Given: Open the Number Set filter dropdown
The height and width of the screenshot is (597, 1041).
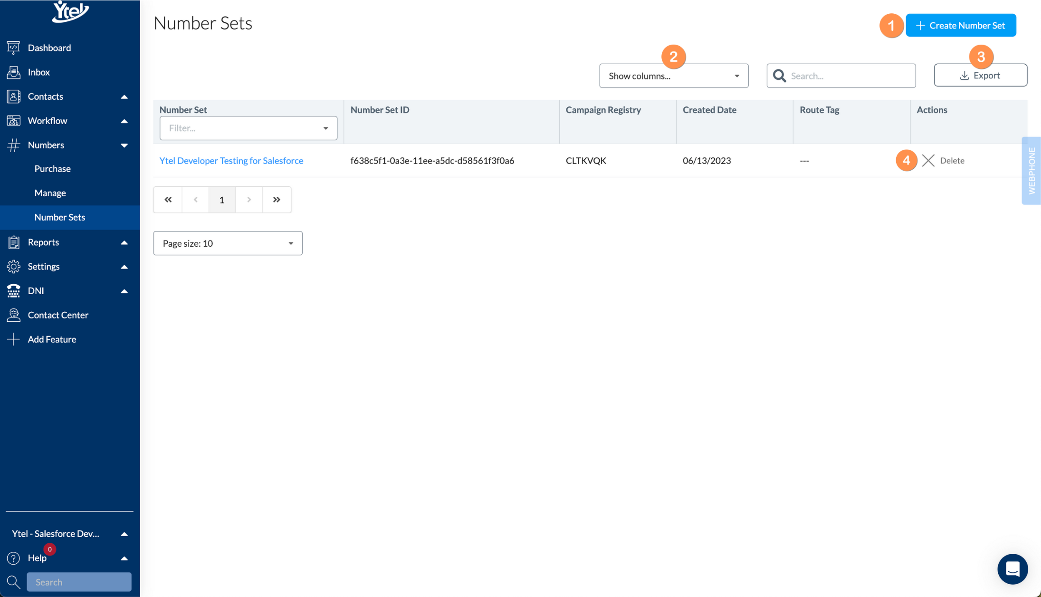Looking at the screenshot, I should [x=248, y=128].
